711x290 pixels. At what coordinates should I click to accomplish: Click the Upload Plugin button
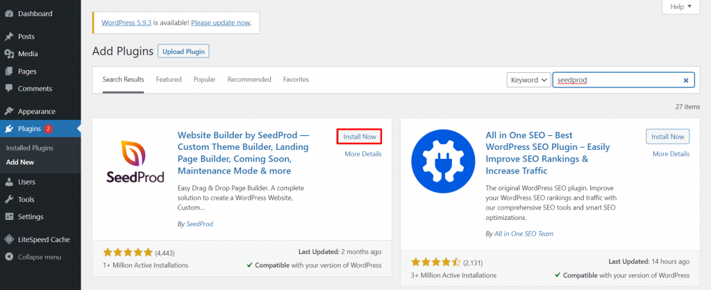[x=183, y=51]
